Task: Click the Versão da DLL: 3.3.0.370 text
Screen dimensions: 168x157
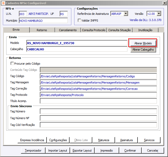Action: [146, 20]
